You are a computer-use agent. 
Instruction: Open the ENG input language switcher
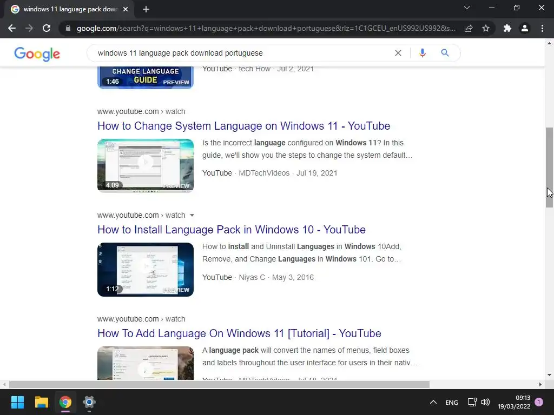click(x=452, y=402)
